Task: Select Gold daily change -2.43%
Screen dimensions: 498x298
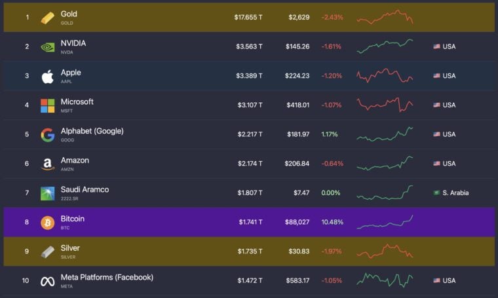Action: pos(332,17)
